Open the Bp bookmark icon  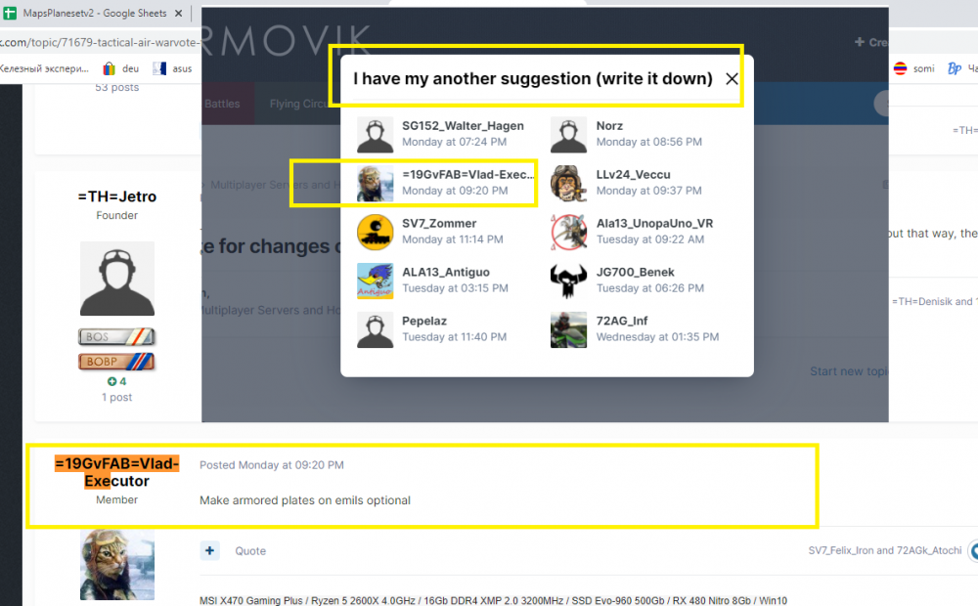[955, 68]
